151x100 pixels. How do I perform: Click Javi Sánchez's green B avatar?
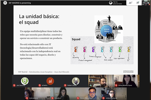[25, 81]
